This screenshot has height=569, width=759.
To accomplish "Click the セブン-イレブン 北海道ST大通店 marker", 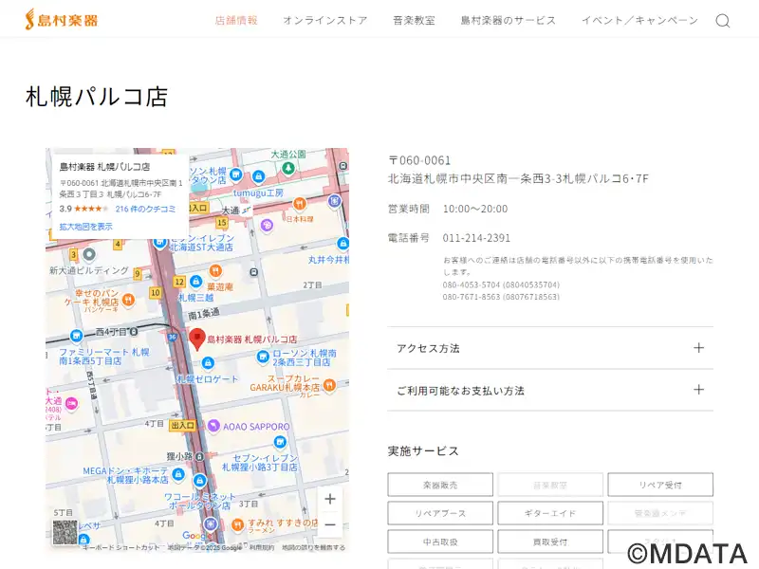I will click(159, 242).
